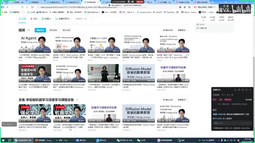Open the 解剖小龙虾 OpenClaw video thumbnail
Screen dimensions: 255x143
click(173, 44)
